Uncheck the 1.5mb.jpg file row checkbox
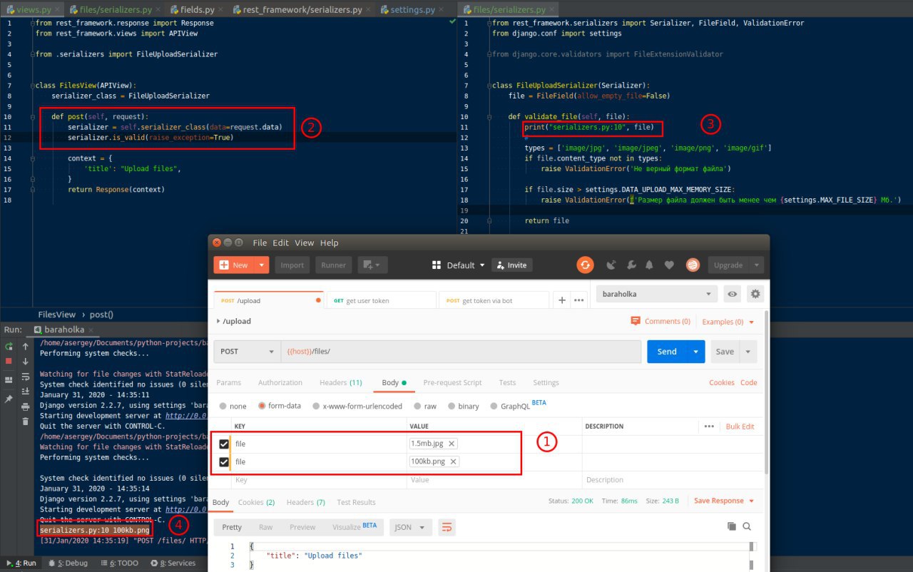The width and height of the screenshot is (913, 572). pyautogui.click(x=224, y=444)
